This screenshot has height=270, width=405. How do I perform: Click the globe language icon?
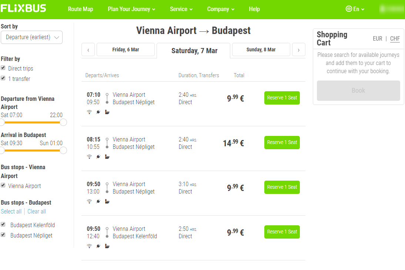pos(349,9)
